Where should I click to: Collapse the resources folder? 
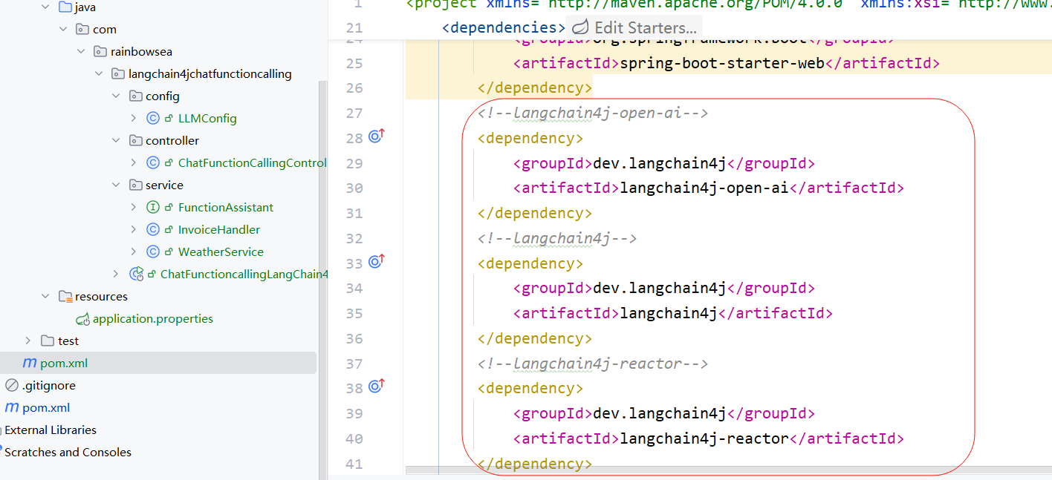click(46, 297)
